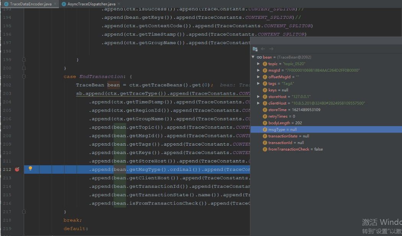Click the field icon beside retryTimes
The width and height of the screenshot is (402, 236).
(x=265, y=116)
